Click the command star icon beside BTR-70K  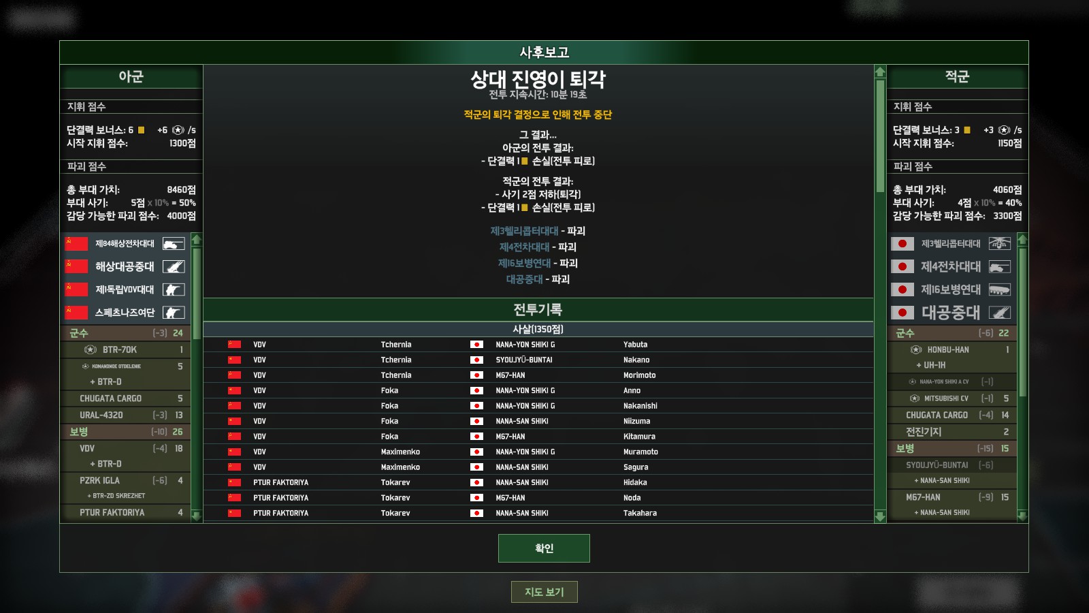coord(91,349)
